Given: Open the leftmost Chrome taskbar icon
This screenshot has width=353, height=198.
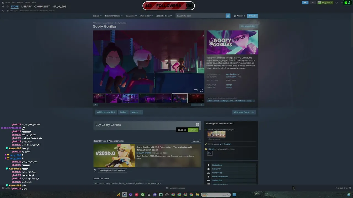Looking at the screenshot, I should tap(173, 195).
